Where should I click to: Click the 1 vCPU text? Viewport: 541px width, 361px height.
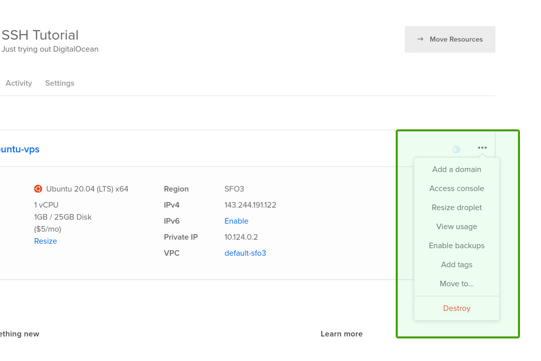pyautogui.click(x=46, y=205)
